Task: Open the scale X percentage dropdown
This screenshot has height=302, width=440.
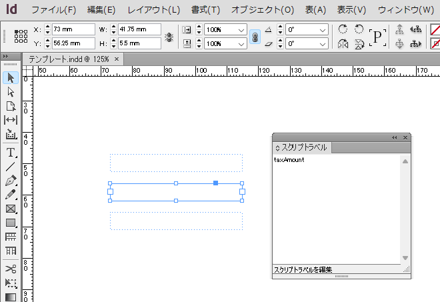Action: tap(241, 30)
